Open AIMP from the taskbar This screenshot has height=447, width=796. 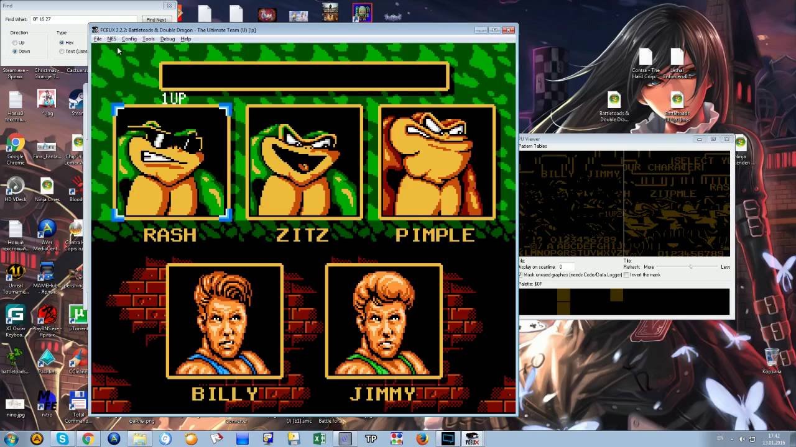click(37, 439)
